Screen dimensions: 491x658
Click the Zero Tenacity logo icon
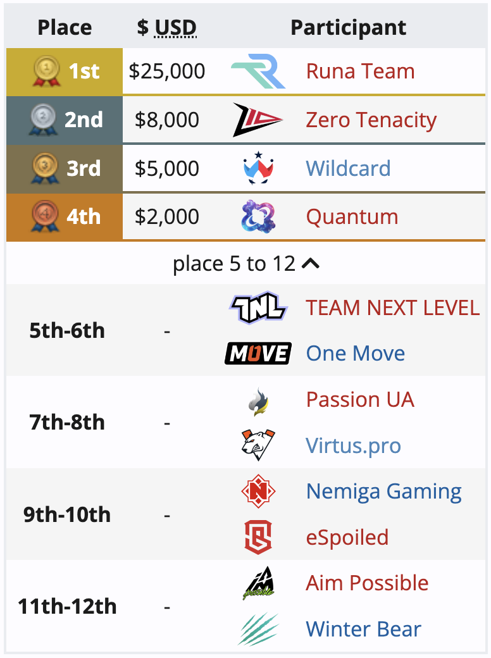pos(258,120)
